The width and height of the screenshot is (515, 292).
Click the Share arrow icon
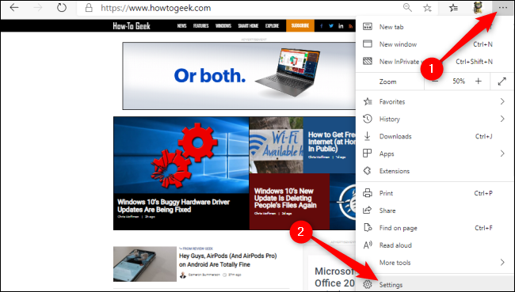pos(368,210)
